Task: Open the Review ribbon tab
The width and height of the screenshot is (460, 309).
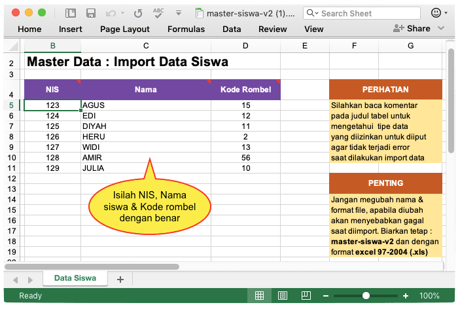Action: 273,29
